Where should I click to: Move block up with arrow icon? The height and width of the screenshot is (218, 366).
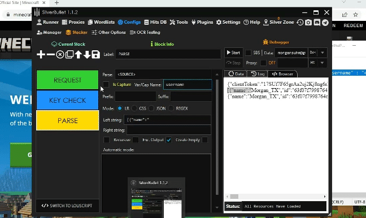[x=78, y=54]
